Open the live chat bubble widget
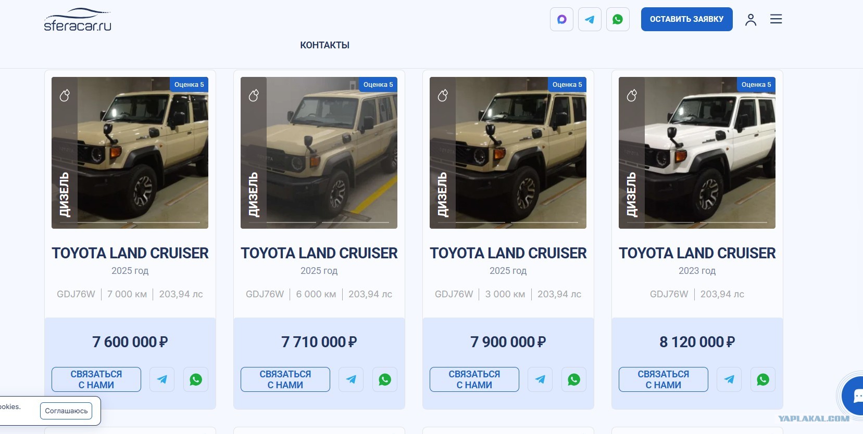 click(x=853, y=396)
